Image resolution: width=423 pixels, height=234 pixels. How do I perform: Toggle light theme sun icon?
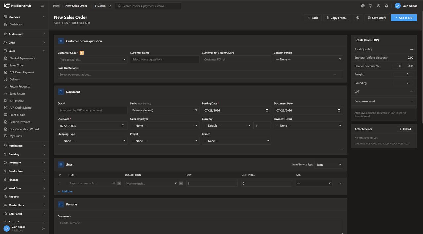(370, 6)
